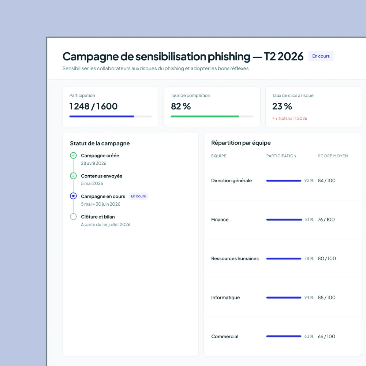Click the Taux de complétion card label

pos(190,96)
